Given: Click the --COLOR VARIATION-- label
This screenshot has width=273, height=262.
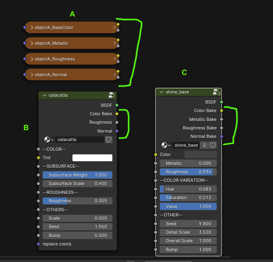Looking at the screenshot, I should coord(184,181).
